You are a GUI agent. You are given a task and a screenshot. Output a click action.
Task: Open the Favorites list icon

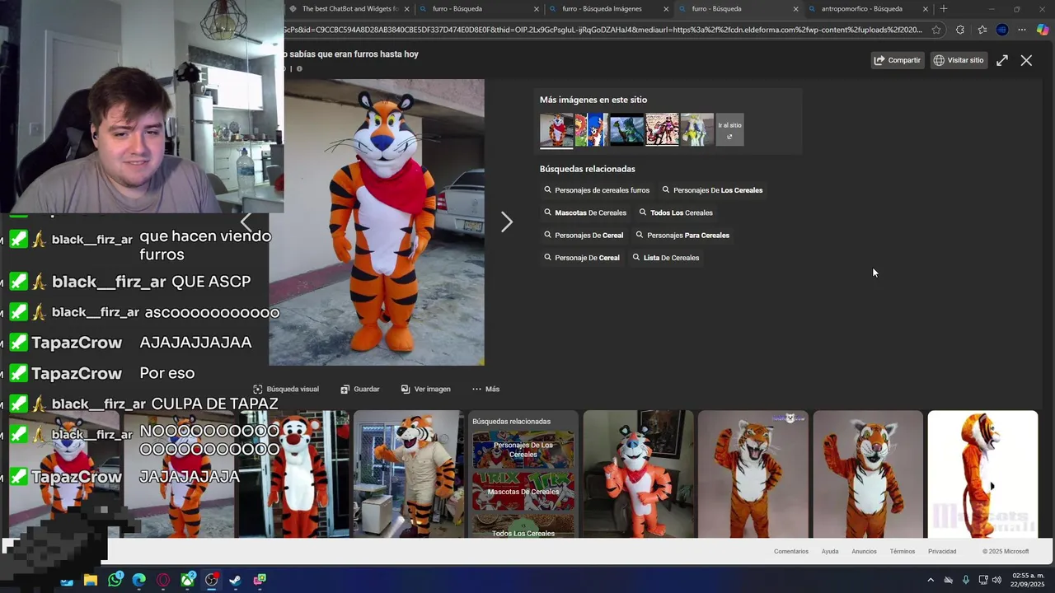(982, 30)
